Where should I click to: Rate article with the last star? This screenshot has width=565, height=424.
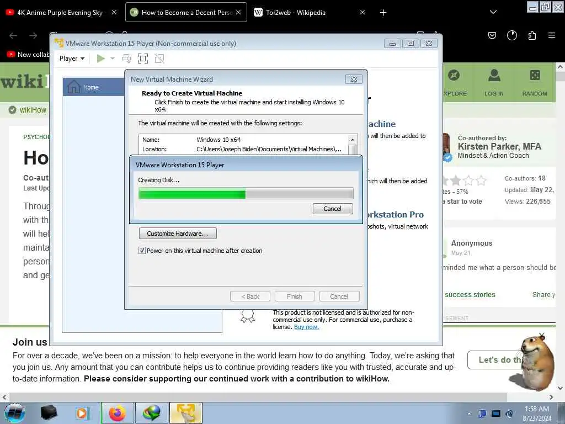[x=481, y=181]
